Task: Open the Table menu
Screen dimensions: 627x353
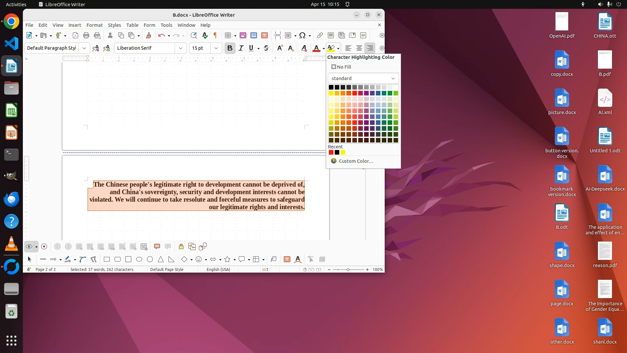Action: (132, 25)
